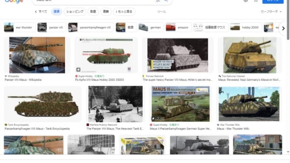Open third-row black-and-white hangar tank image

coord(91,145)
